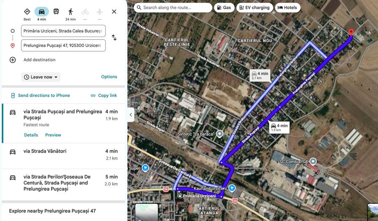Click the Explore nearby Prelungirea Pușcași 47 heading
The image size is (378, 221).
tap(52, 211)
